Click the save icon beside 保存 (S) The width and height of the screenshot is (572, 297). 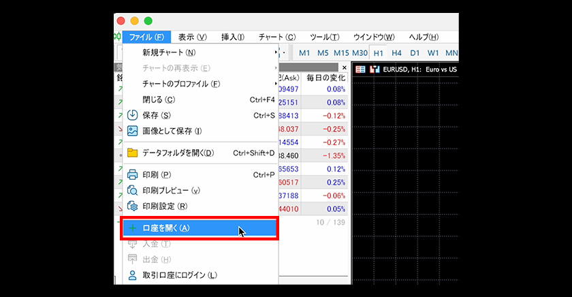[133, 115]
